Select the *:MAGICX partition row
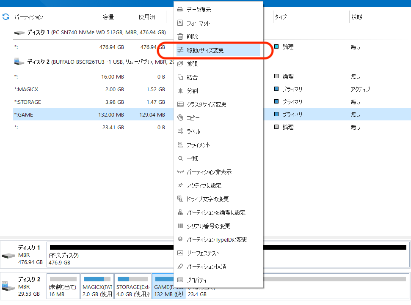411x305 pixels. pyautogui.click(x=93, y=89)
